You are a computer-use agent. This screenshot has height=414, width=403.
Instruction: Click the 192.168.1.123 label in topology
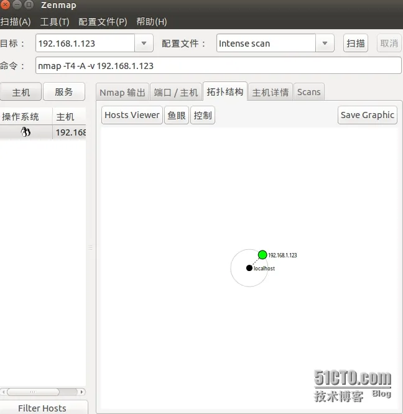(282, 255)
